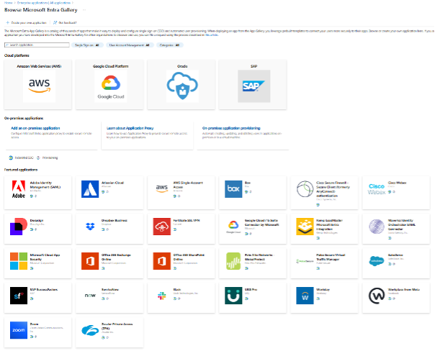The image size is (435, 351).
Task: Click the Cisco Secure Firewall globe logo
Action: [305, 189]
